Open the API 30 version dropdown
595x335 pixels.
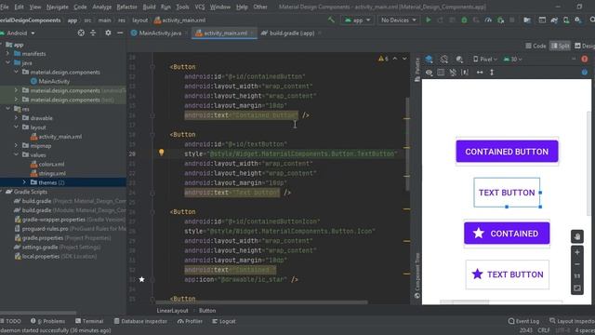tap(512, 59)
